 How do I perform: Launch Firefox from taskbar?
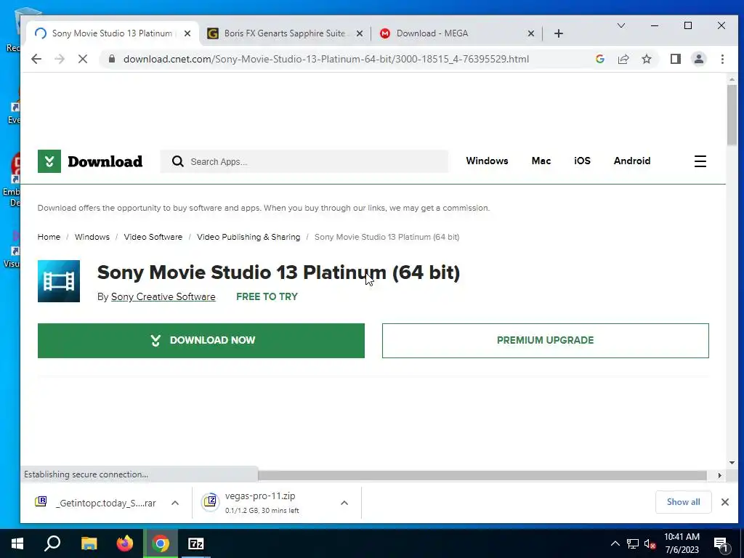[125, 543]
